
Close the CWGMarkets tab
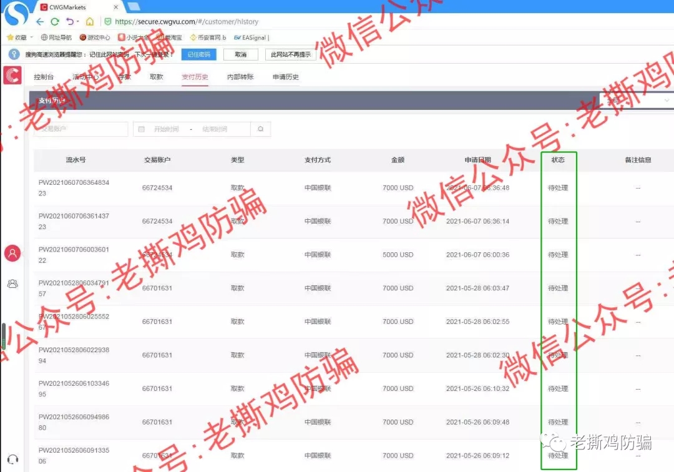115,7
